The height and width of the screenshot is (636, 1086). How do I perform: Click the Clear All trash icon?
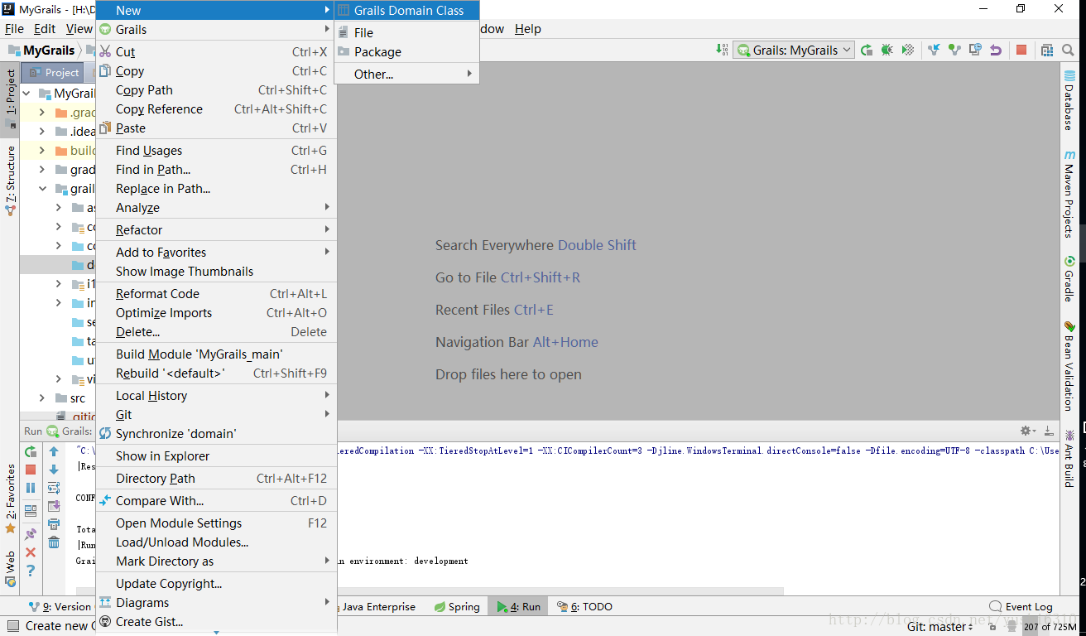[54, 542]
